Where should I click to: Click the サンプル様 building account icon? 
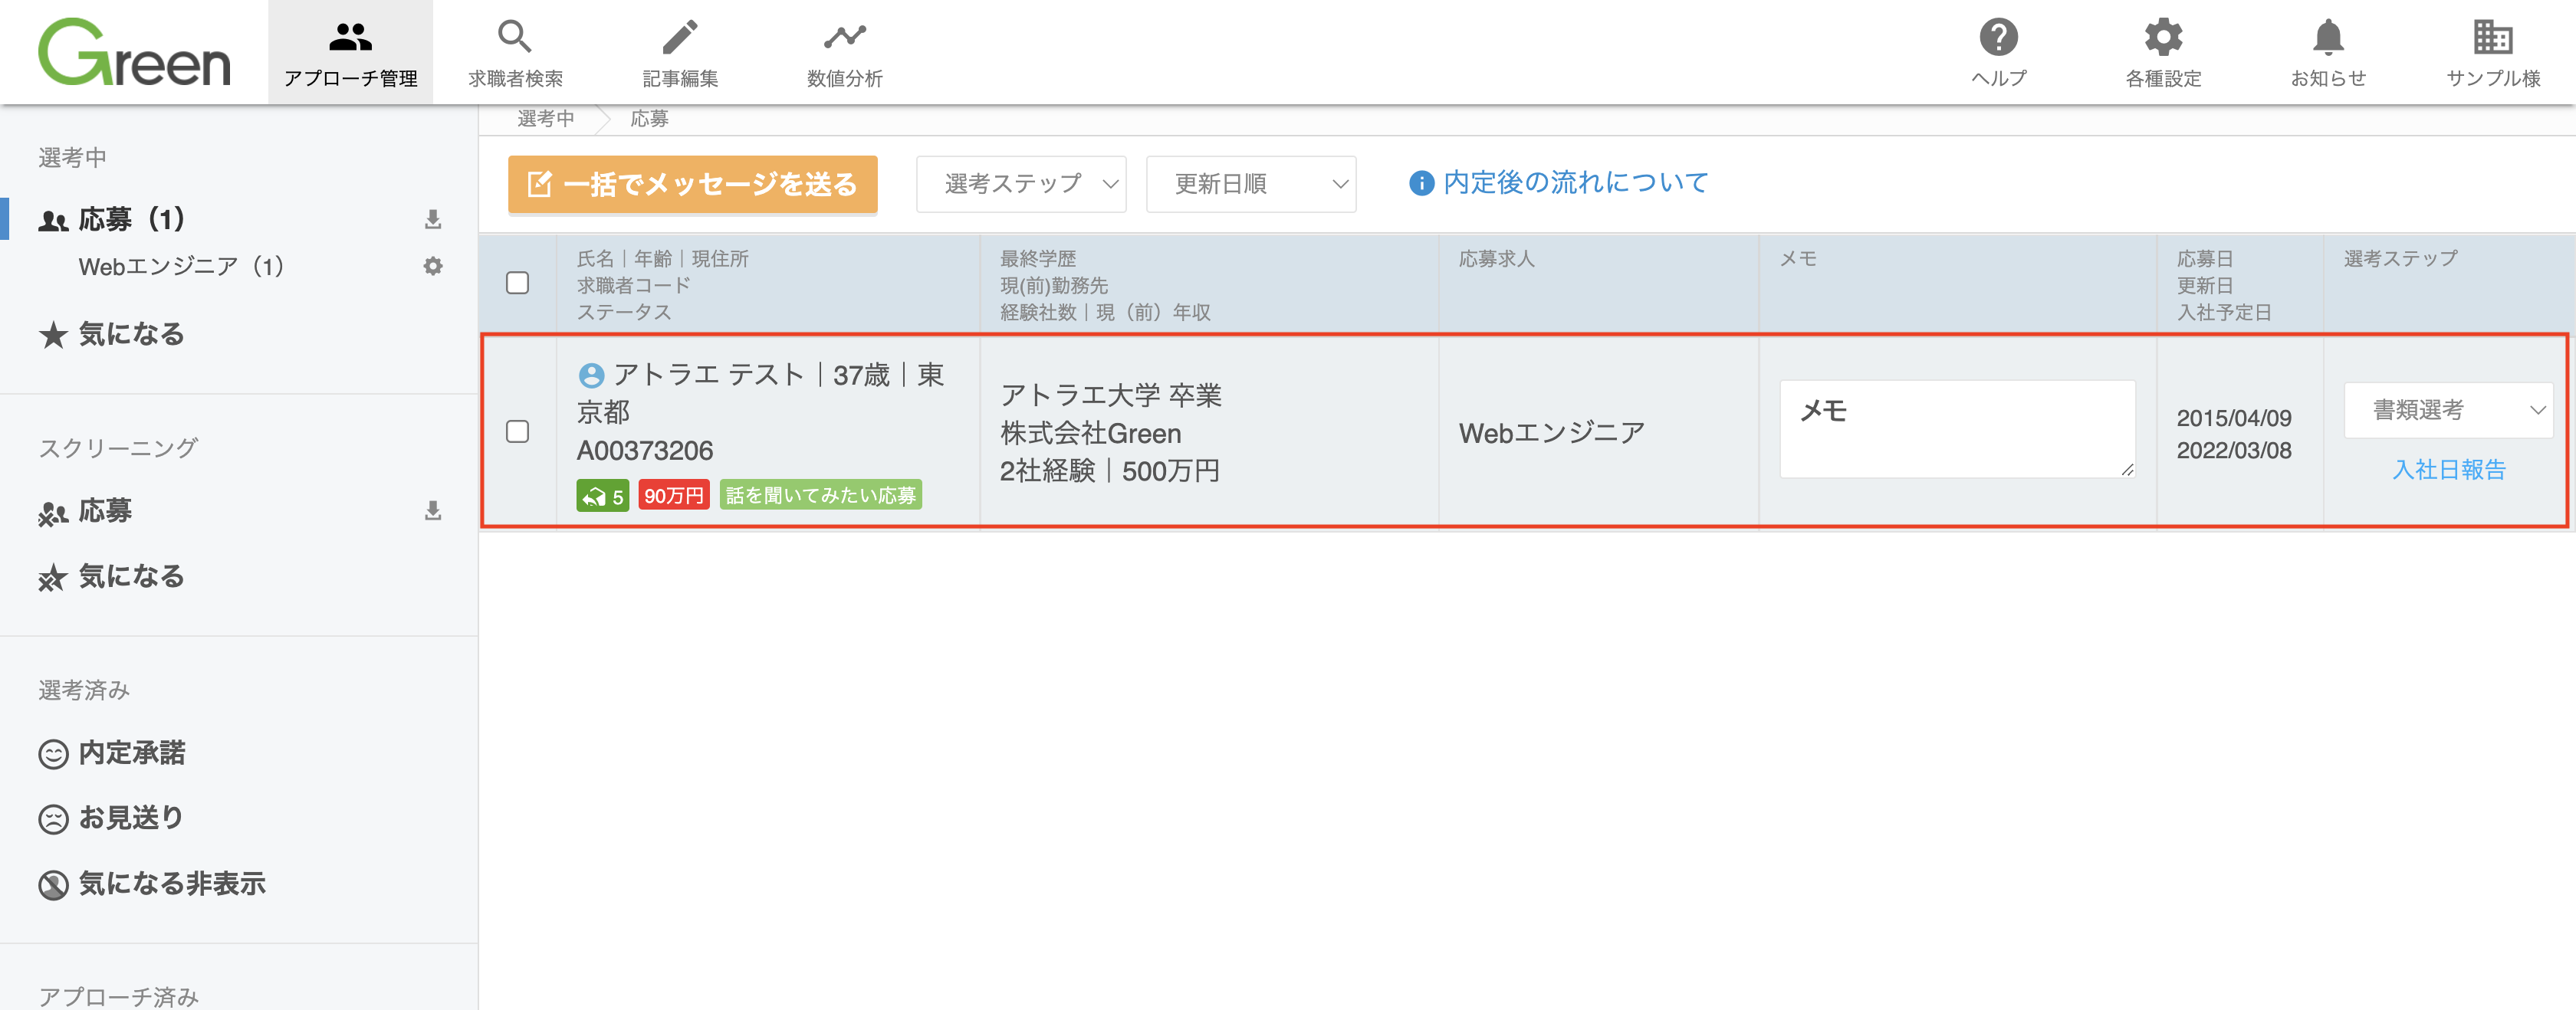click(2492, 38)
